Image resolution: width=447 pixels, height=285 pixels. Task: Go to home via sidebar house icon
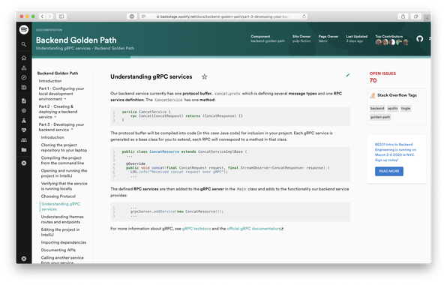[x=24, y=58]
